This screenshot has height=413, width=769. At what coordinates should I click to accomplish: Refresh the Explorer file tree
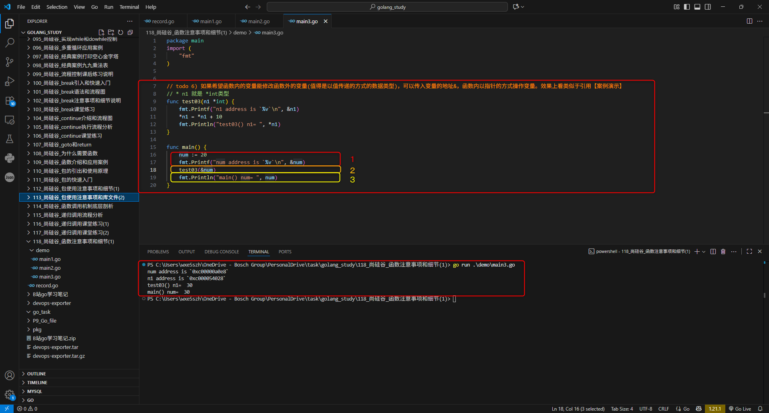(x=121, y=32)
